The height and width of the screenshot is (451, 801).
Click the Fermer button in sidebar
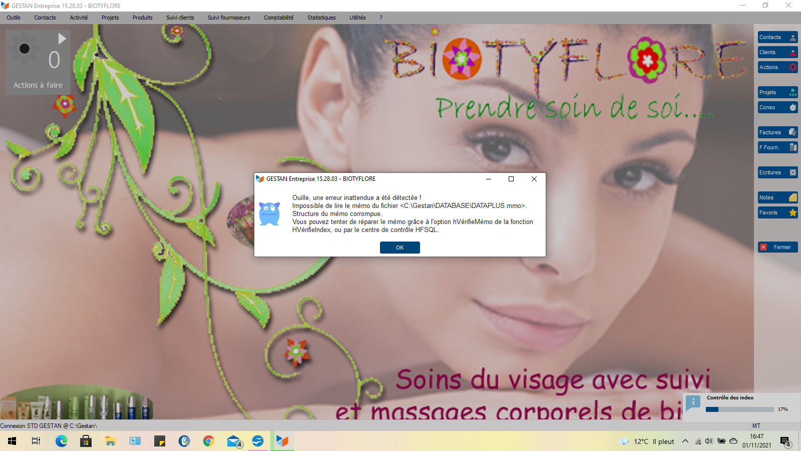tap(777, 247)
